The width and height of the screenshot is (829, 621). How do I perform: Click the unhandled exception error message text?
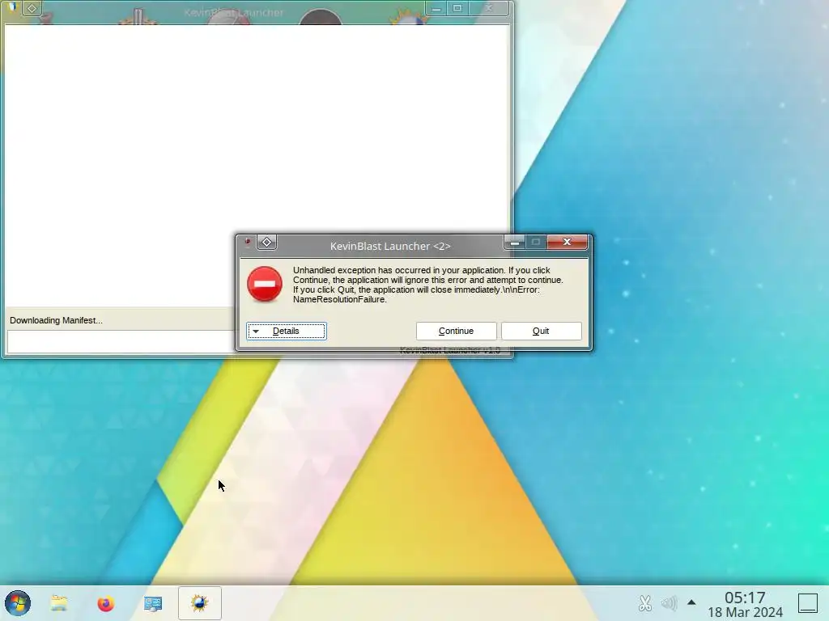427,285
